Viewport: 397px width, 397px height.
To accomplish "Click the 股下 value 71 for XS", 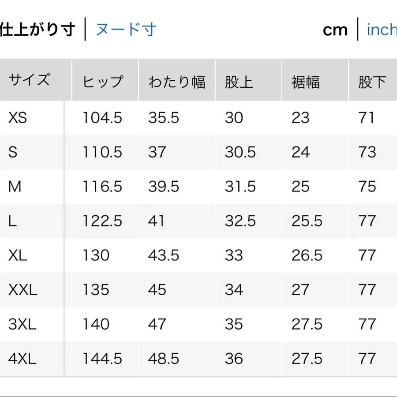I will click(366, 118).
